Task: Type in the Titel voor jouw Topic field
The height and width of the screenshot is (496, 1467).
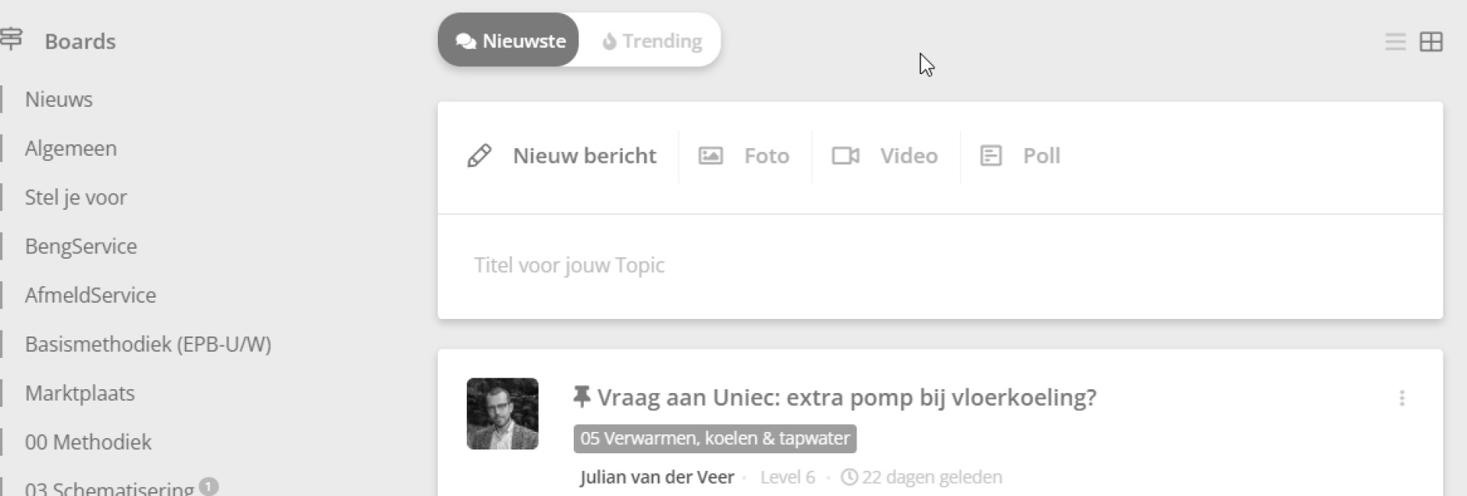Action: (x=940, y=266)
